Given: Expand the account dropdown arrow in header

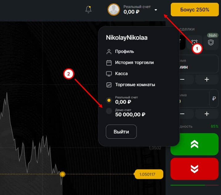Looking at the screenshot, I should 156,10.
